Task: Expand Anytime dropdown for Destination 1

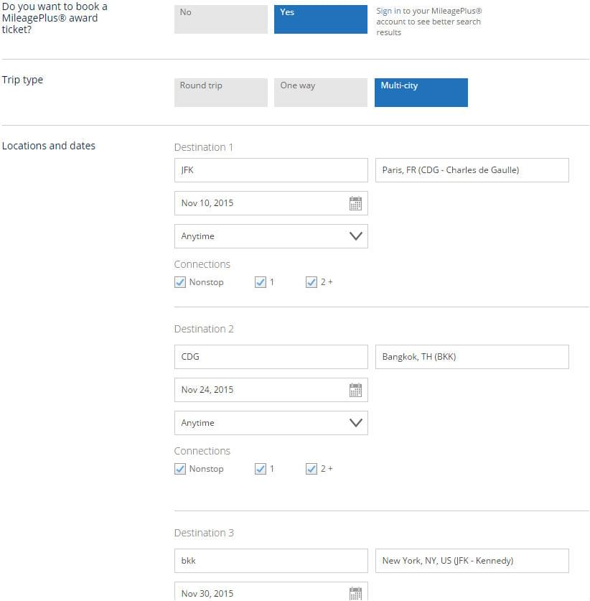Action: pyautogui.click(x=271, y=236)
